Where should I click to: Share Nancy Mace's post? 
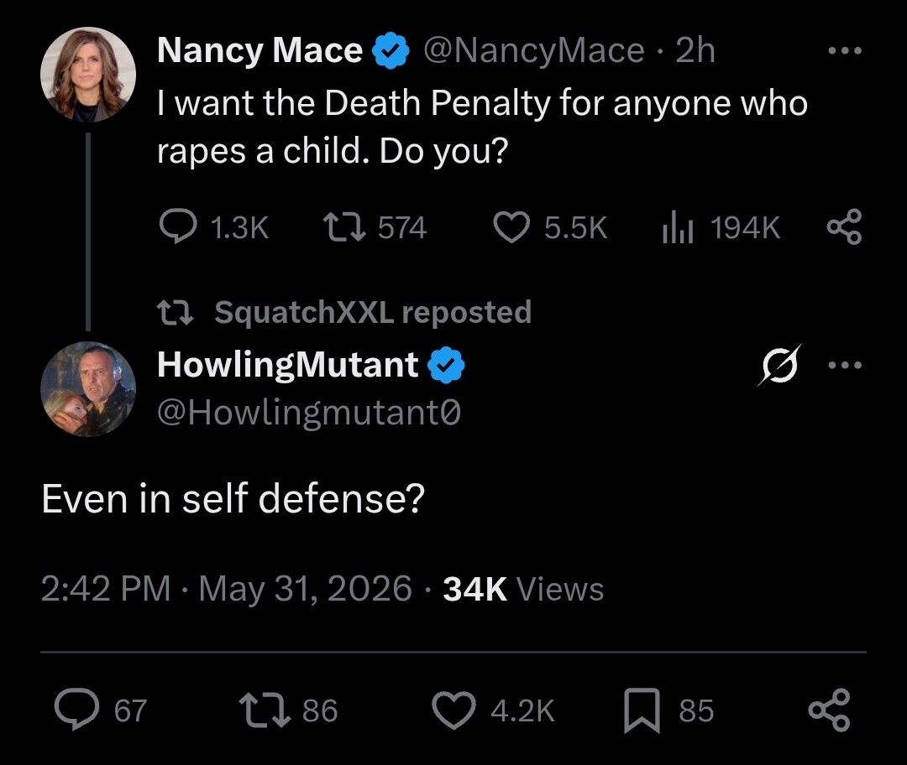click(844, 227)
